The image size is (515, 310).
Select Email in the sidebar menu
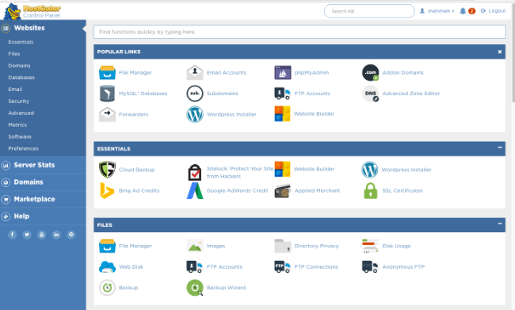point(15,90)
